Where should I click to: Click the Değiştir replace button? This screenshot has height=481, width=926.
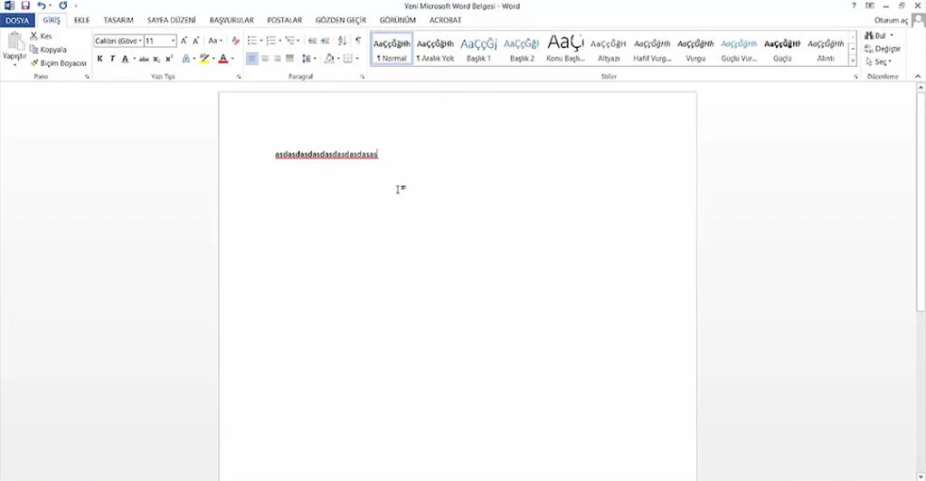click(x=883, y=49)
